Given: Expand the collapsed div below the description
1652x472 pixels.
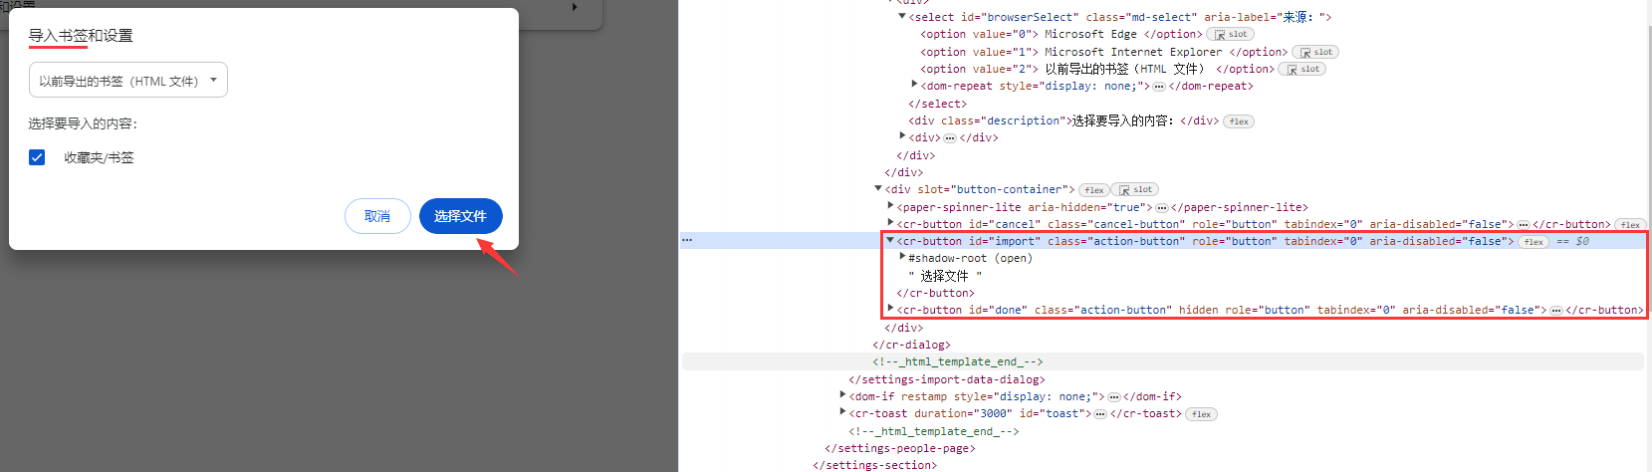Looking at the screenshot, I should pos(902,136).
